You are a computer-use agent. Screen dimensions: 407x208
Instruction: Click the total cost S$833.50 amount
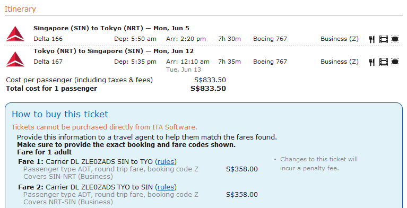(x=208, y=89)
